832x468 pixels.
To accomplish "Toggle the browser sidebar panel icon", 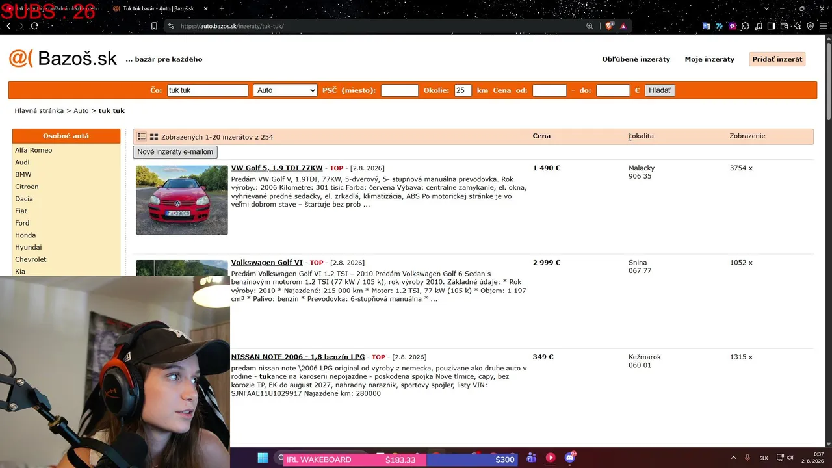I will pos(772,26).
